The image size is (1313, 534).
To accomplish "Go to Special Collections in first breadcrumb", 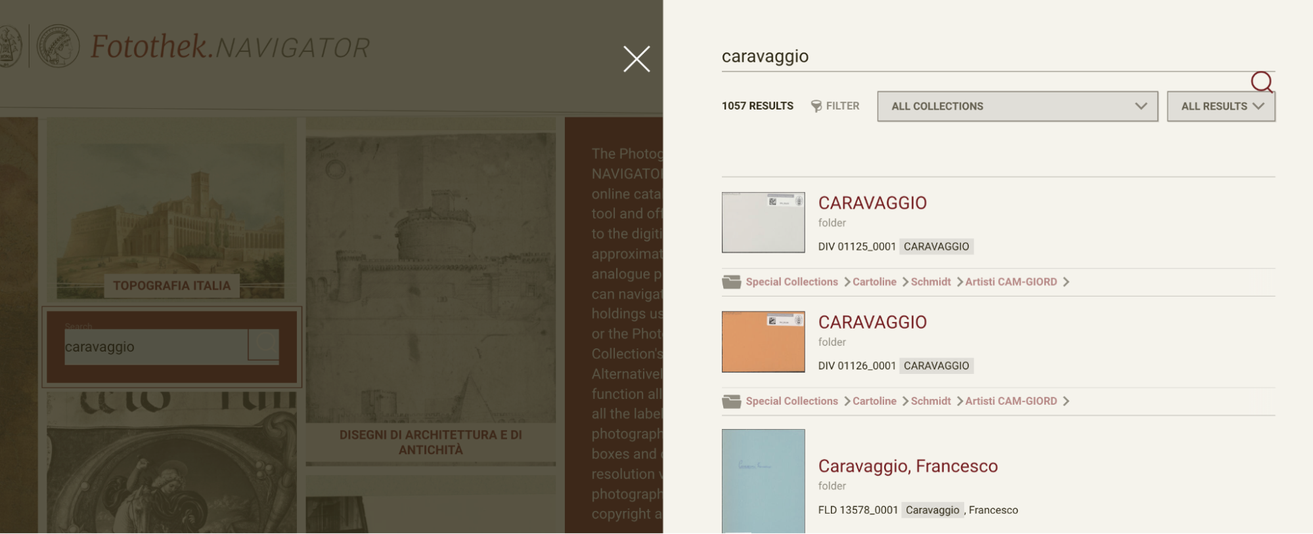I will [791, 282].
